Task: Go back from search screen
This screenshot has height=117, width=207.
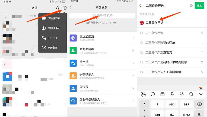Action: [140, 6]
